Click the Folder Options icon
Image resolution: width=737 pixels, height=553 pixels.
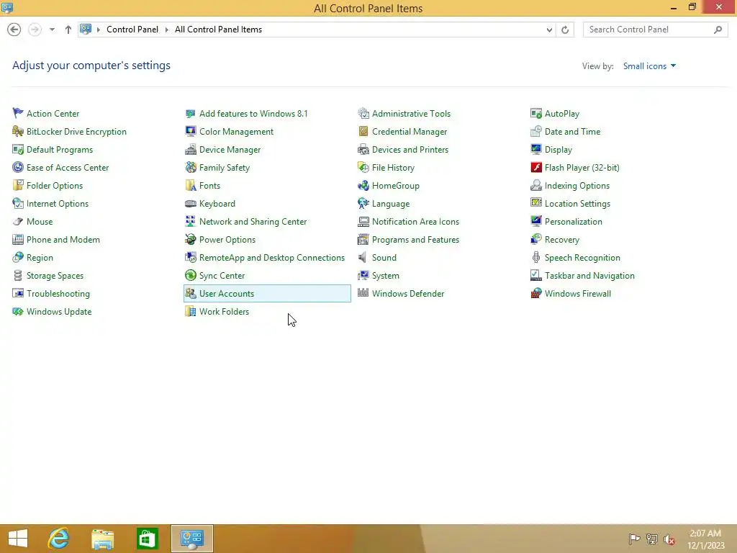[x=18, y=185]
